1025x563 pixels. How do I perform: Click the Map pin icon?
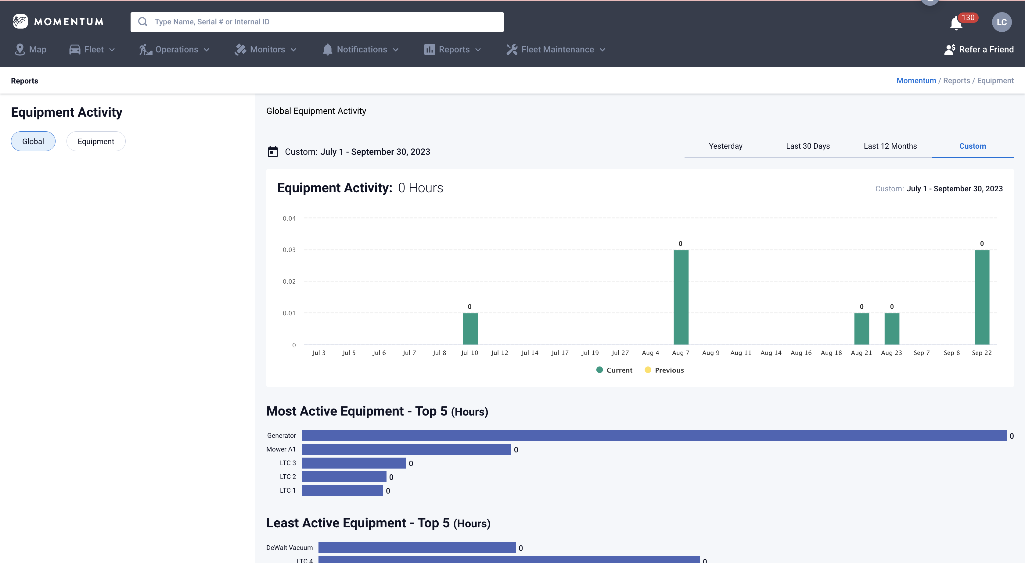tap(20, 49)
